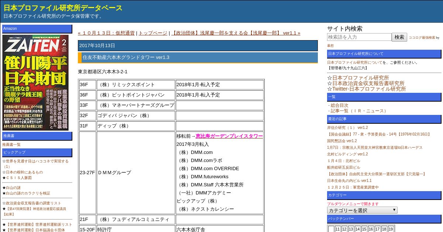
Task: Open the 日本プロファイル研究所について link
Action: 355,63
